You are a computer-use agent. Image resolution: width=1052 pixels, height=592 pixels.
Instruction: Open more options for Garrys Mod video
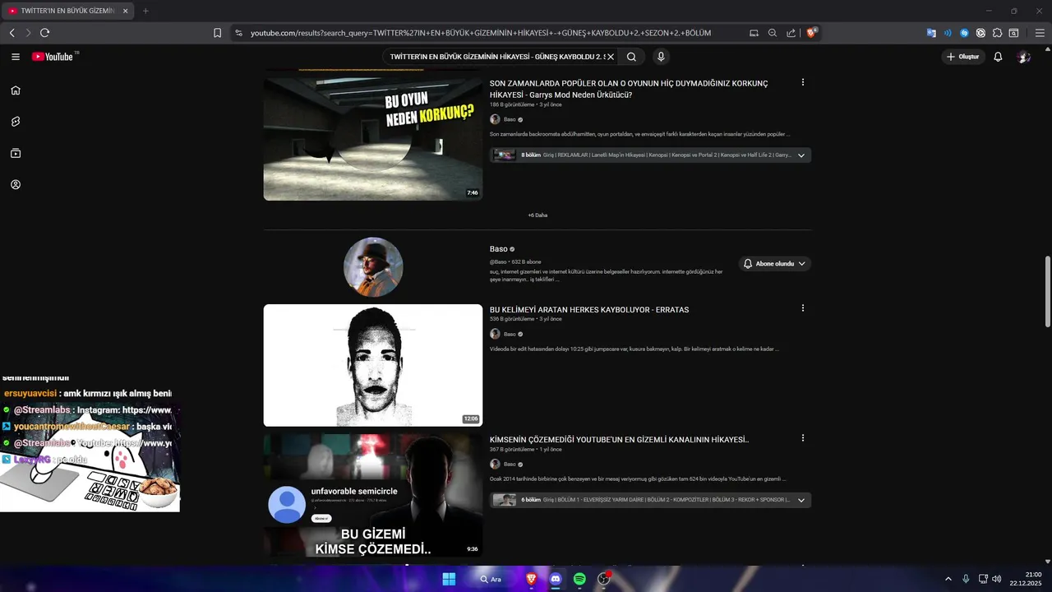803,82
